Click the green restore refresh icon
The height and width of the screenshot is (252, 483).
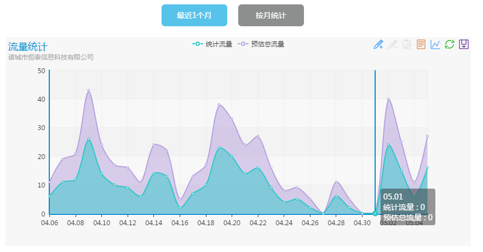pyautogui.click(x=450, y=44)
